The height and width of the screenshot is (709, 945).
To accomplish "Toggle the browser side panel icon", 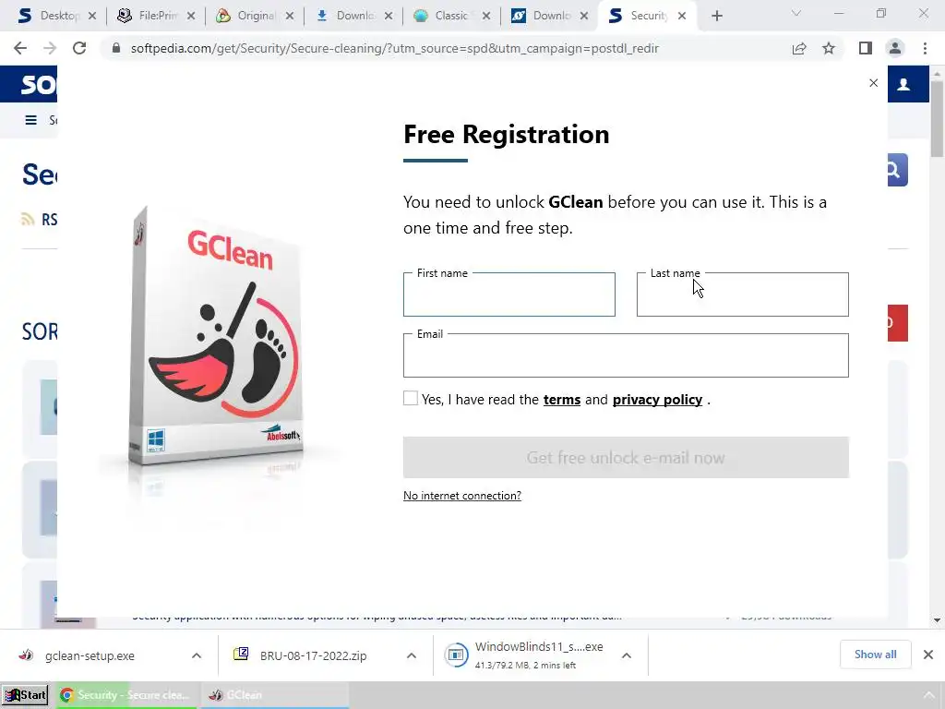I will (x=866, y=48).
